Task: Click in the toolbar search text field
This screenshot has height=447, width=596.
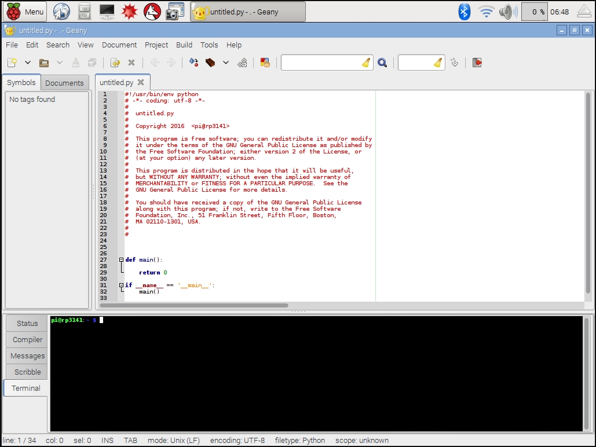Action: tap(320, 63)
